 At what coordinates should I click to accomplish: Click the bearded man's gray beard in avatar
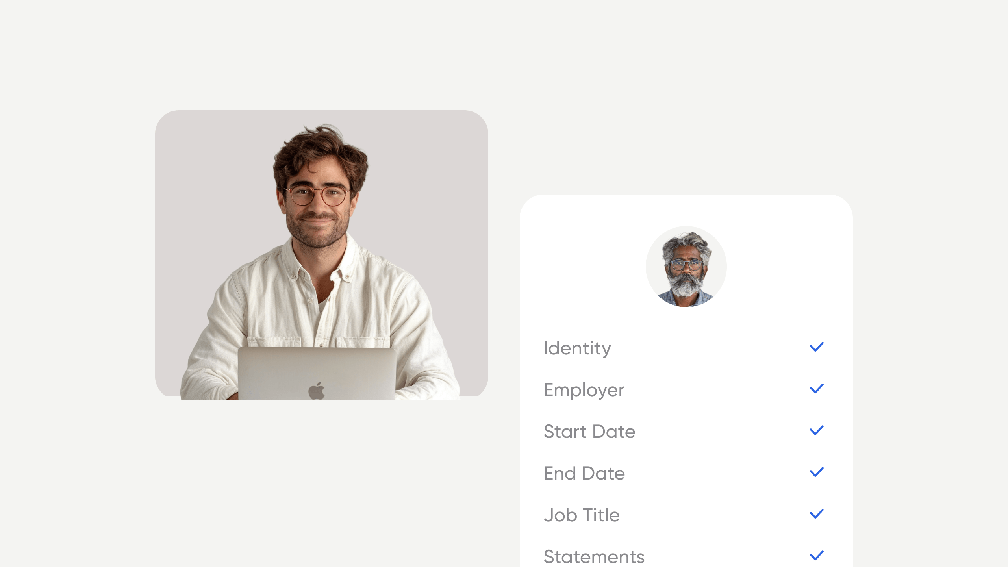point(686,285)
